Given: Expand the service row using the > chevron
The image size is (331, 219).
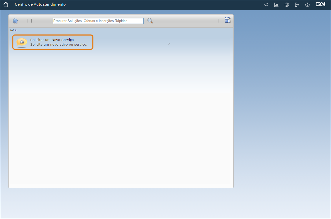Looking at the screenshot, I should pyautogui.click(x=169, y=44).
